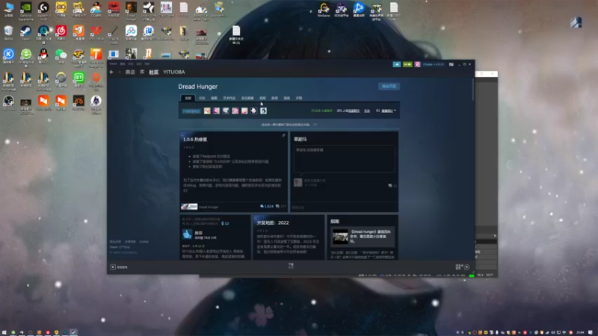Click the WeChat desktop icon
This screenshot has height=336, width=598.
pos(61,56)
